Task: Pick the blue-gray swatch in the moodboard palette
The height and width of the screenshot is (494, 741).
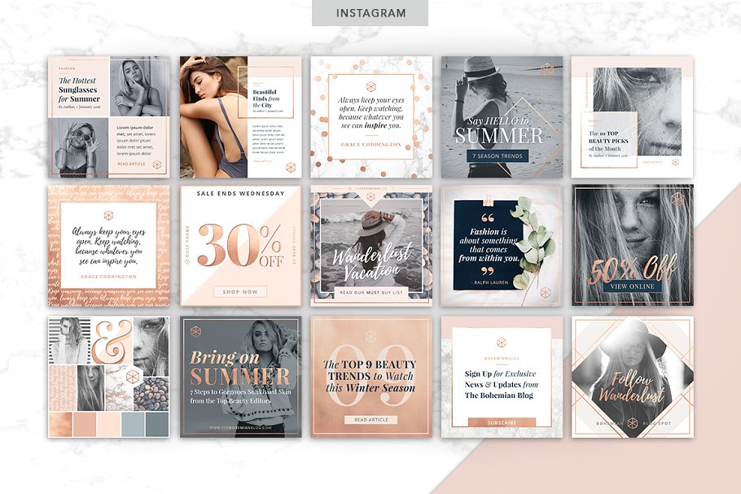Action: 131,425
